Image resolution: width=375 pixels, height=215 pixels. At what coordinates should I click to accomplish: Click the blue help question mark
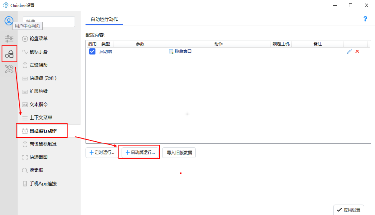pos(365,19)
